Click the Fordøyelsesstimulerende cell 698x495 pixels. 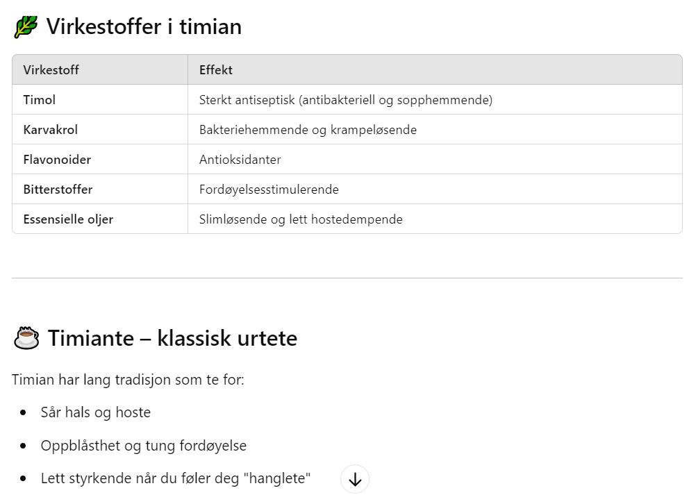tap(435, 190)
